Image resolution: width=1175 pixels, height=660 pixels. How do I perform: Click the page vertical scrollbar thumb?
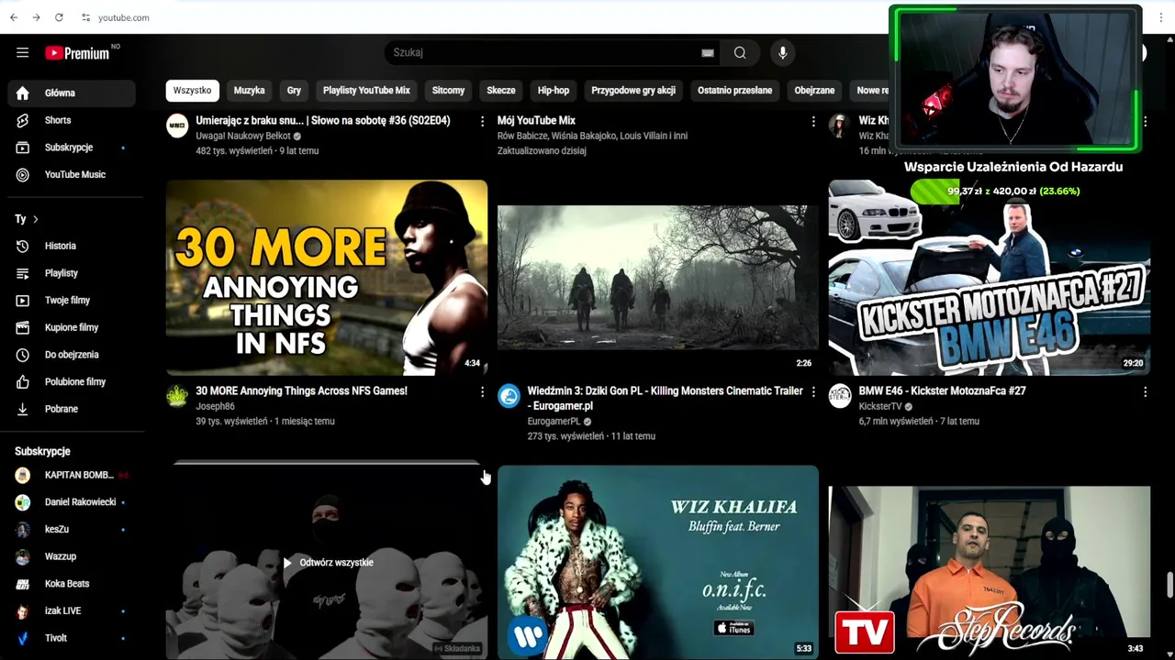pos(1169,585)
